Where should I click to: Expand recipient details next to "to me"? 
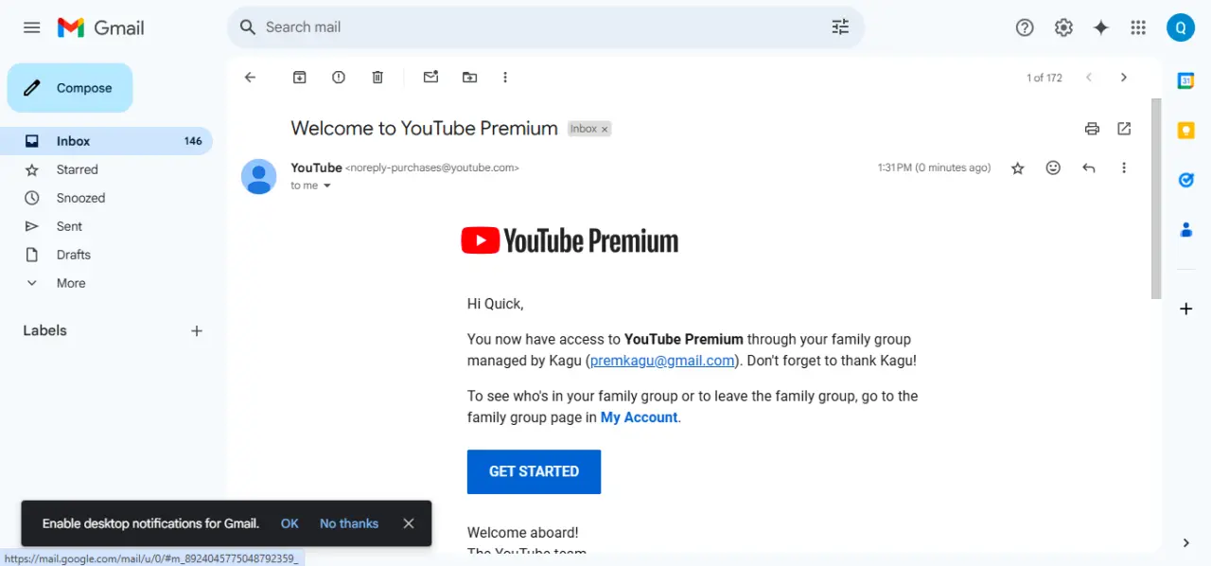[x=327, y=186]
